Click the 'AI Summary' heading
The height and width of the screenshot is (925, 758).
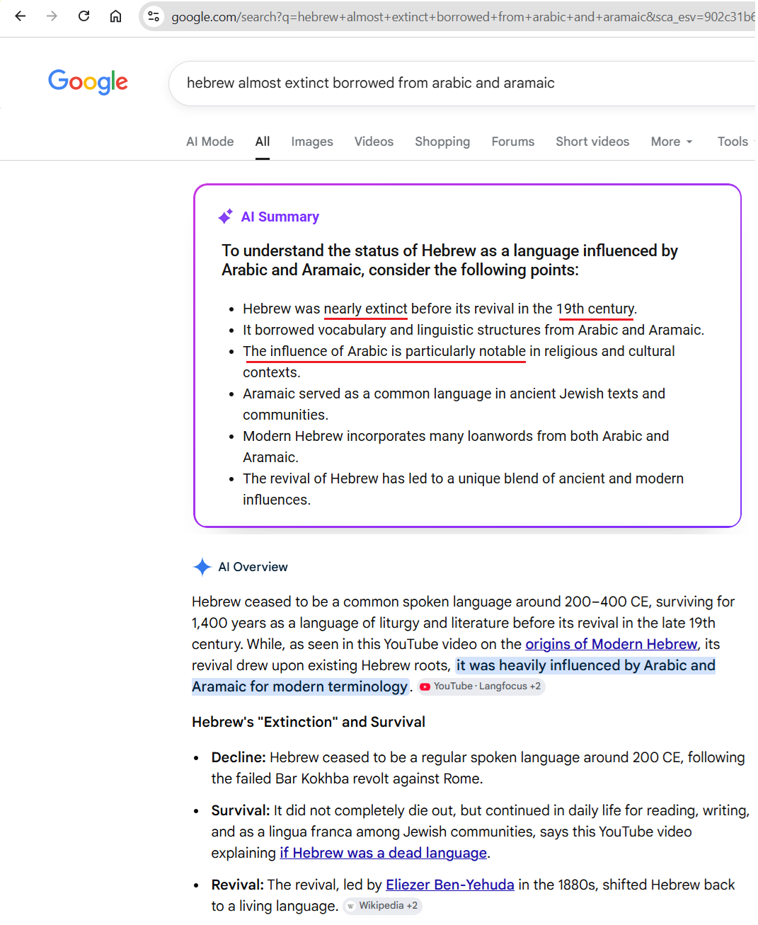point(280,217)
